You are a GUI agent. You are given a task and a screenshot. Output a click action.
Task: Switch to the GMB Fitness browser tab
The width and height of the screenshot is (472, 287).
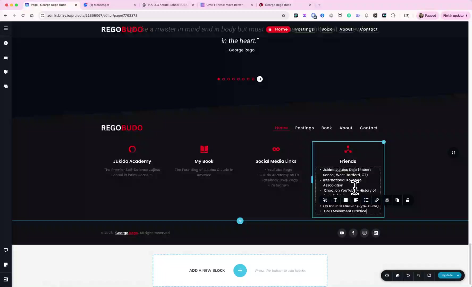(x=224, y=5)
